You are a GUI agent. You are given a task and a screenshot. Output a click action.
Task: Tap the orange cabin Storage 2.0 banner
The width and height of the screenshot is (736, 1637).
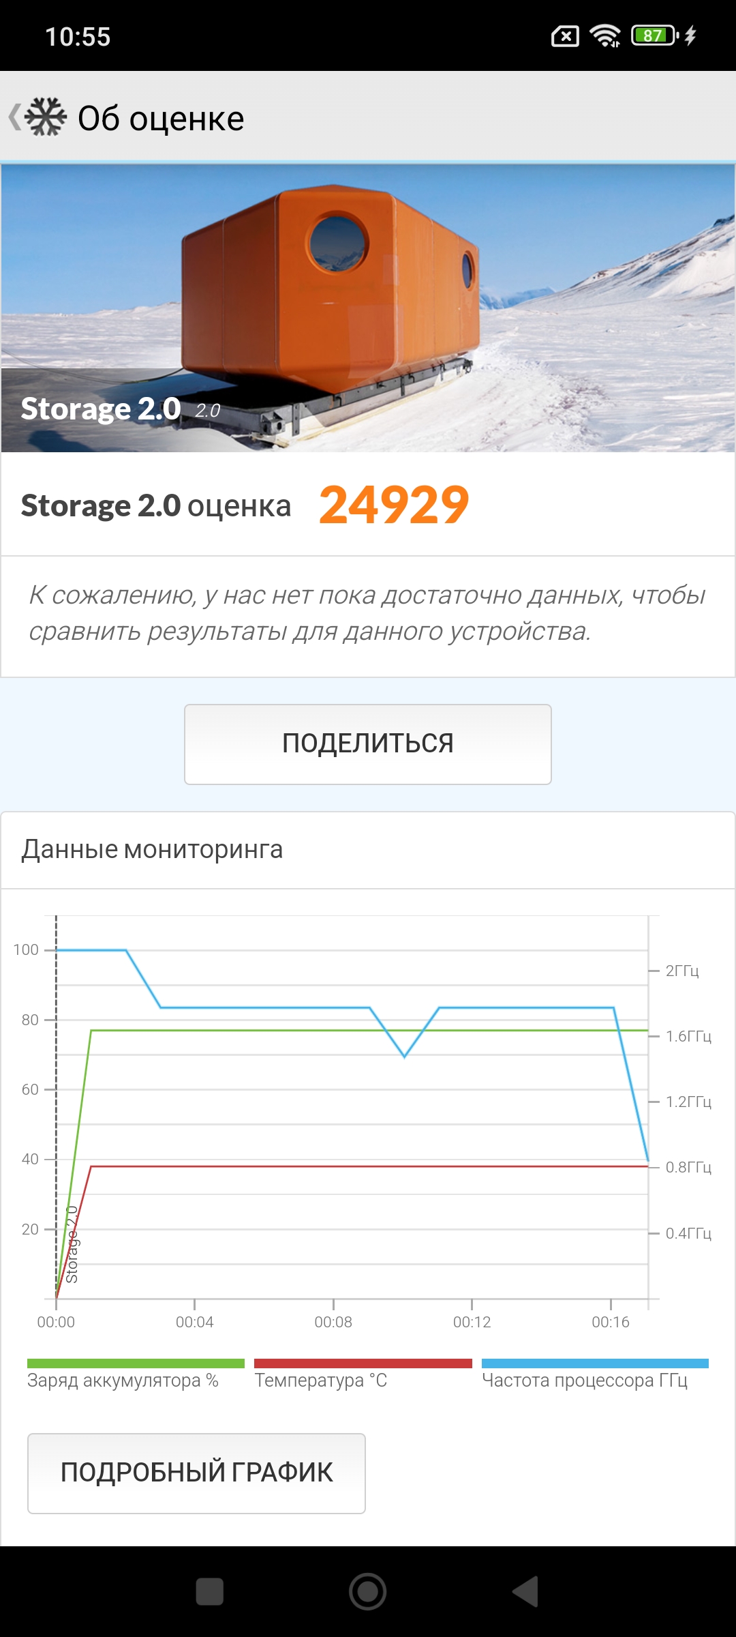pos(368,308)
